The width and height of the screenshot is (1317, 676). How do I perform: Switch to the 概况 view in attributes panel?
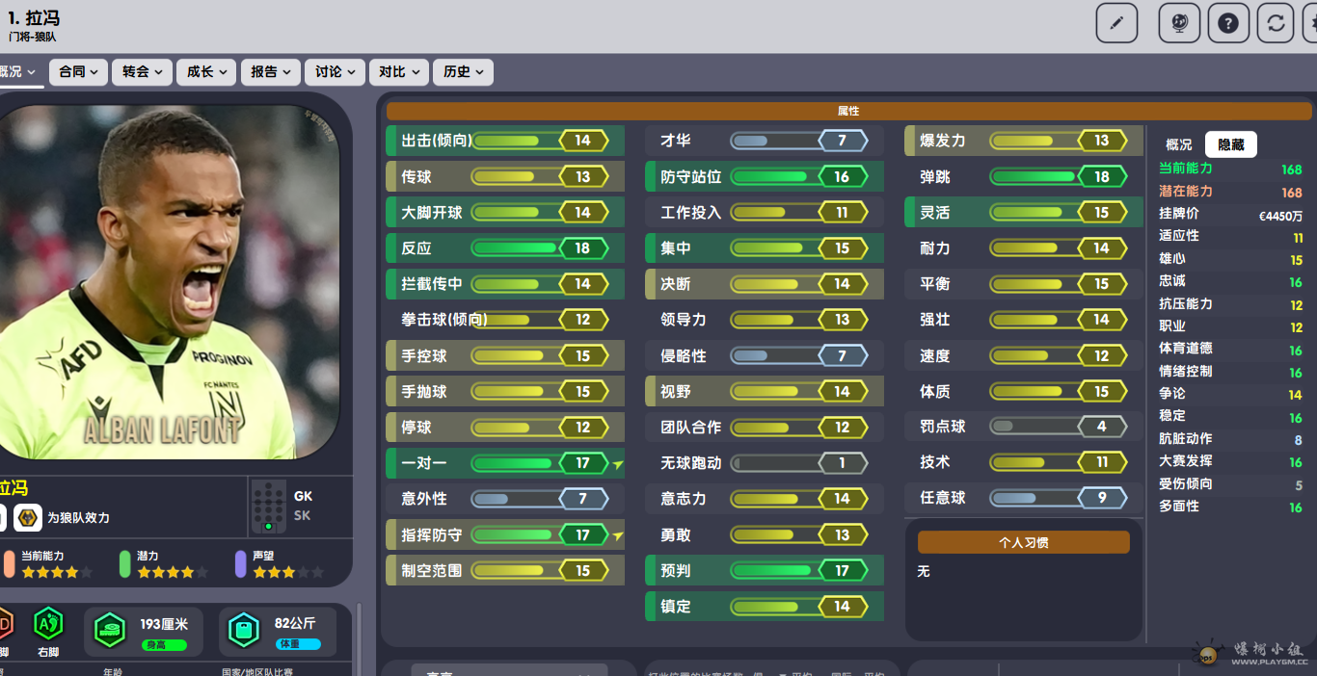point(1178,144)
